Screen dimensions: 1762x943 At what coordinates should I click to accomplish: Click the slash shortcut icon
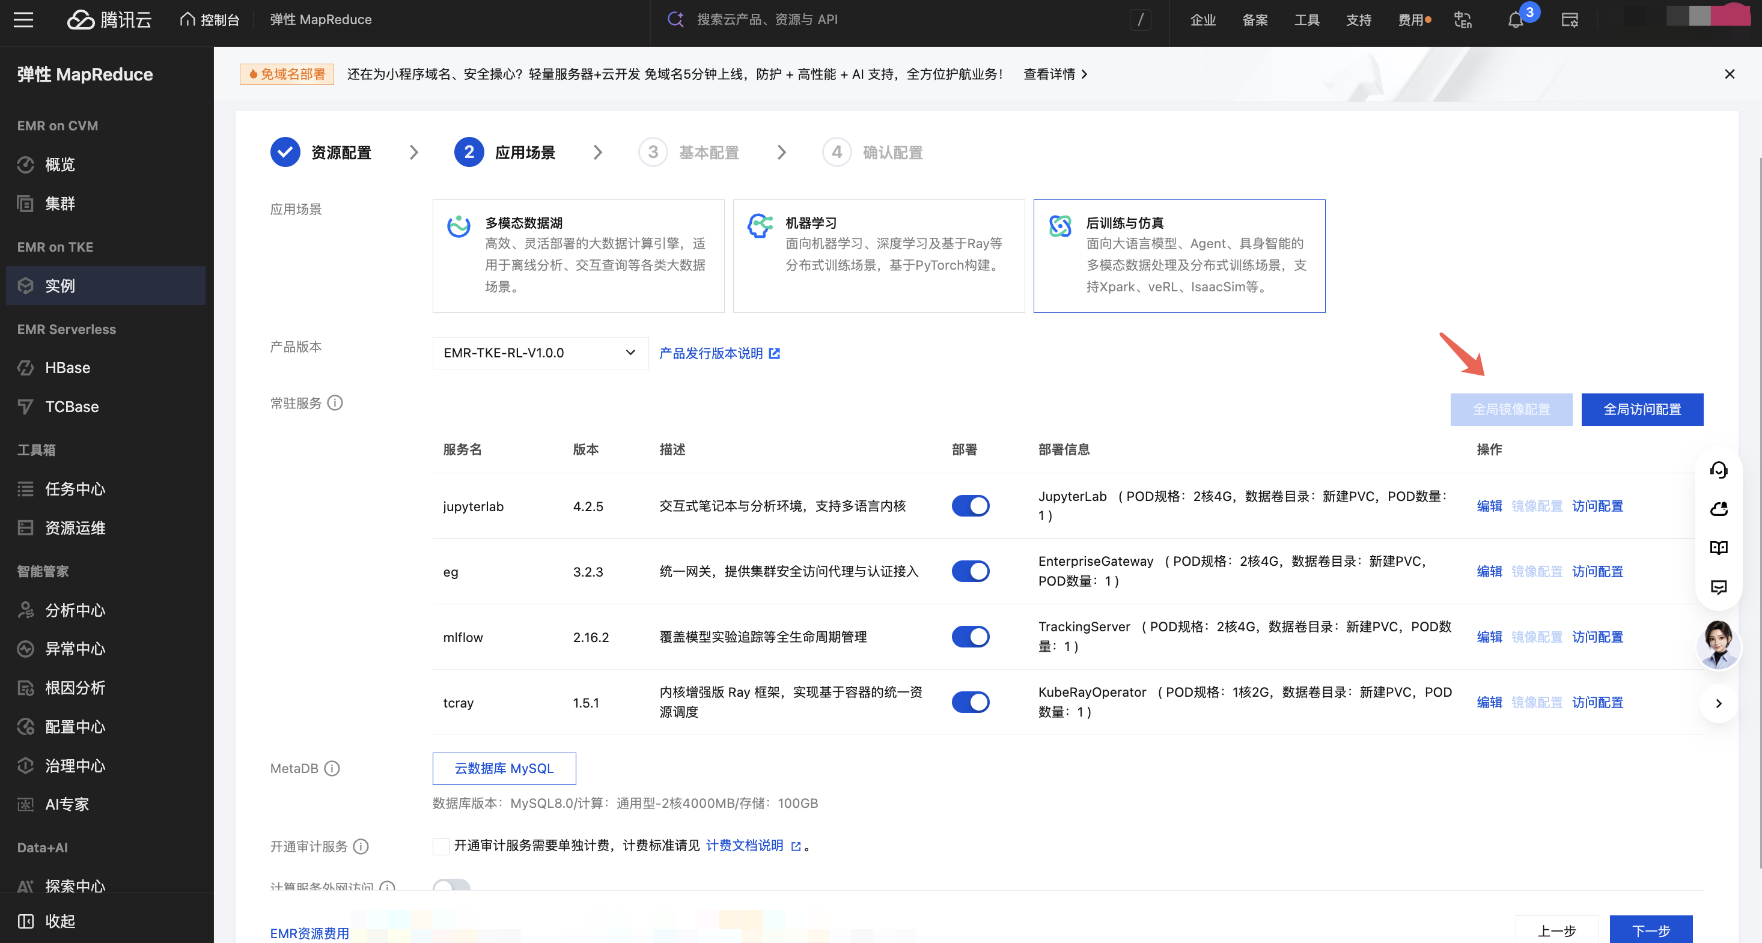tap(1139, 19)
